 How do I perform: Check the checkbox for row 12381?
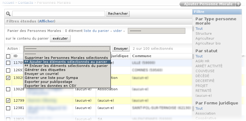tap(8, 108)
